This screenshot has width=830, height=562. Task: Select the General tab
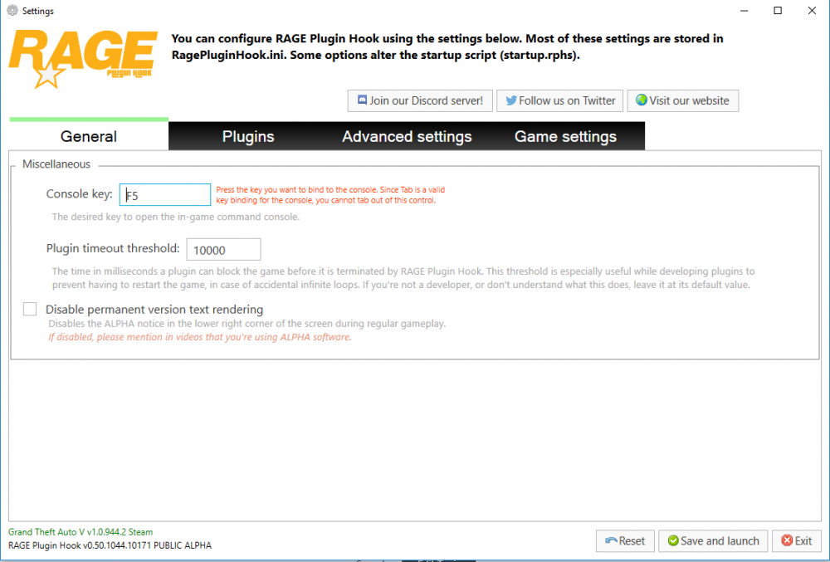[89, 136]
